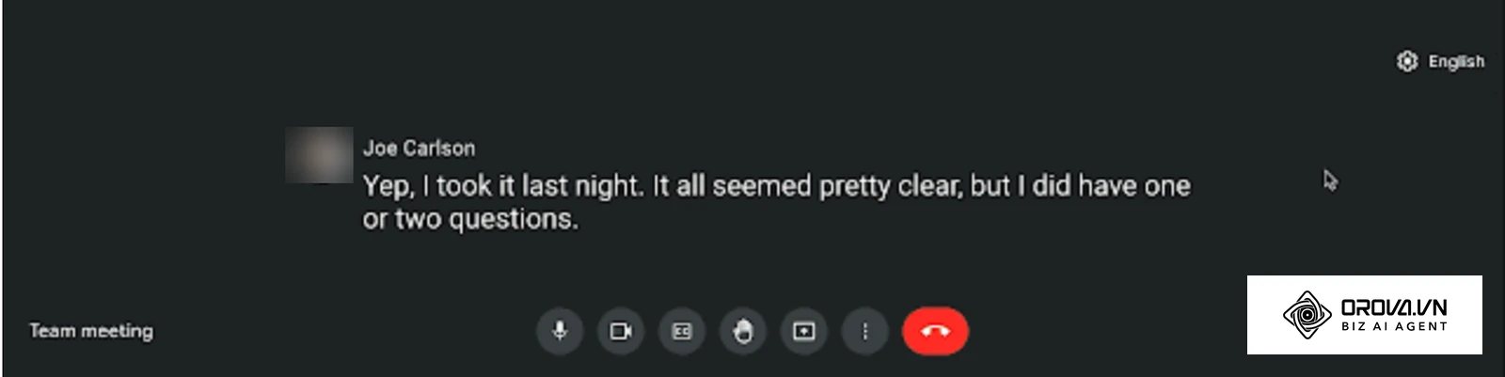
Task: Open the Team meeting details label
Action: 91,331
